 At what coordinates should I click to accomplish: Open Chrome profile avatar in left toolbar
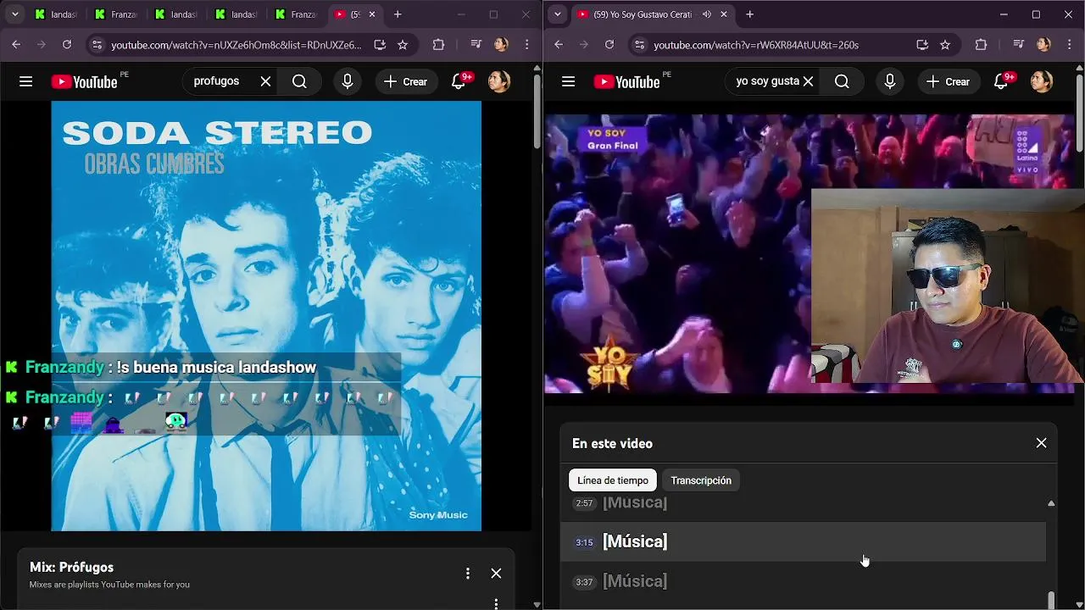501,45
